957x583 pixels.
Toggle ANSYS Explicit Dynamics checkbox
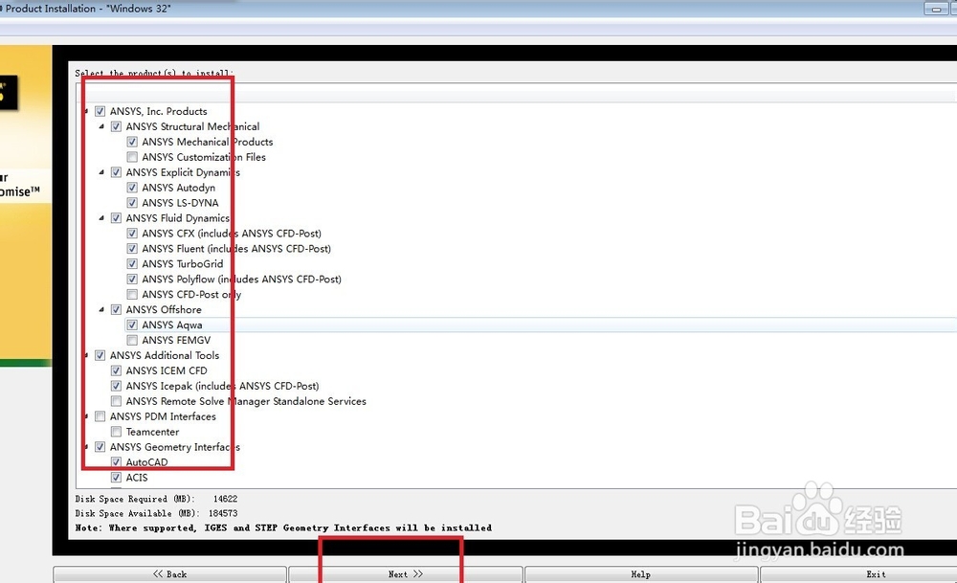coord(116,172)
